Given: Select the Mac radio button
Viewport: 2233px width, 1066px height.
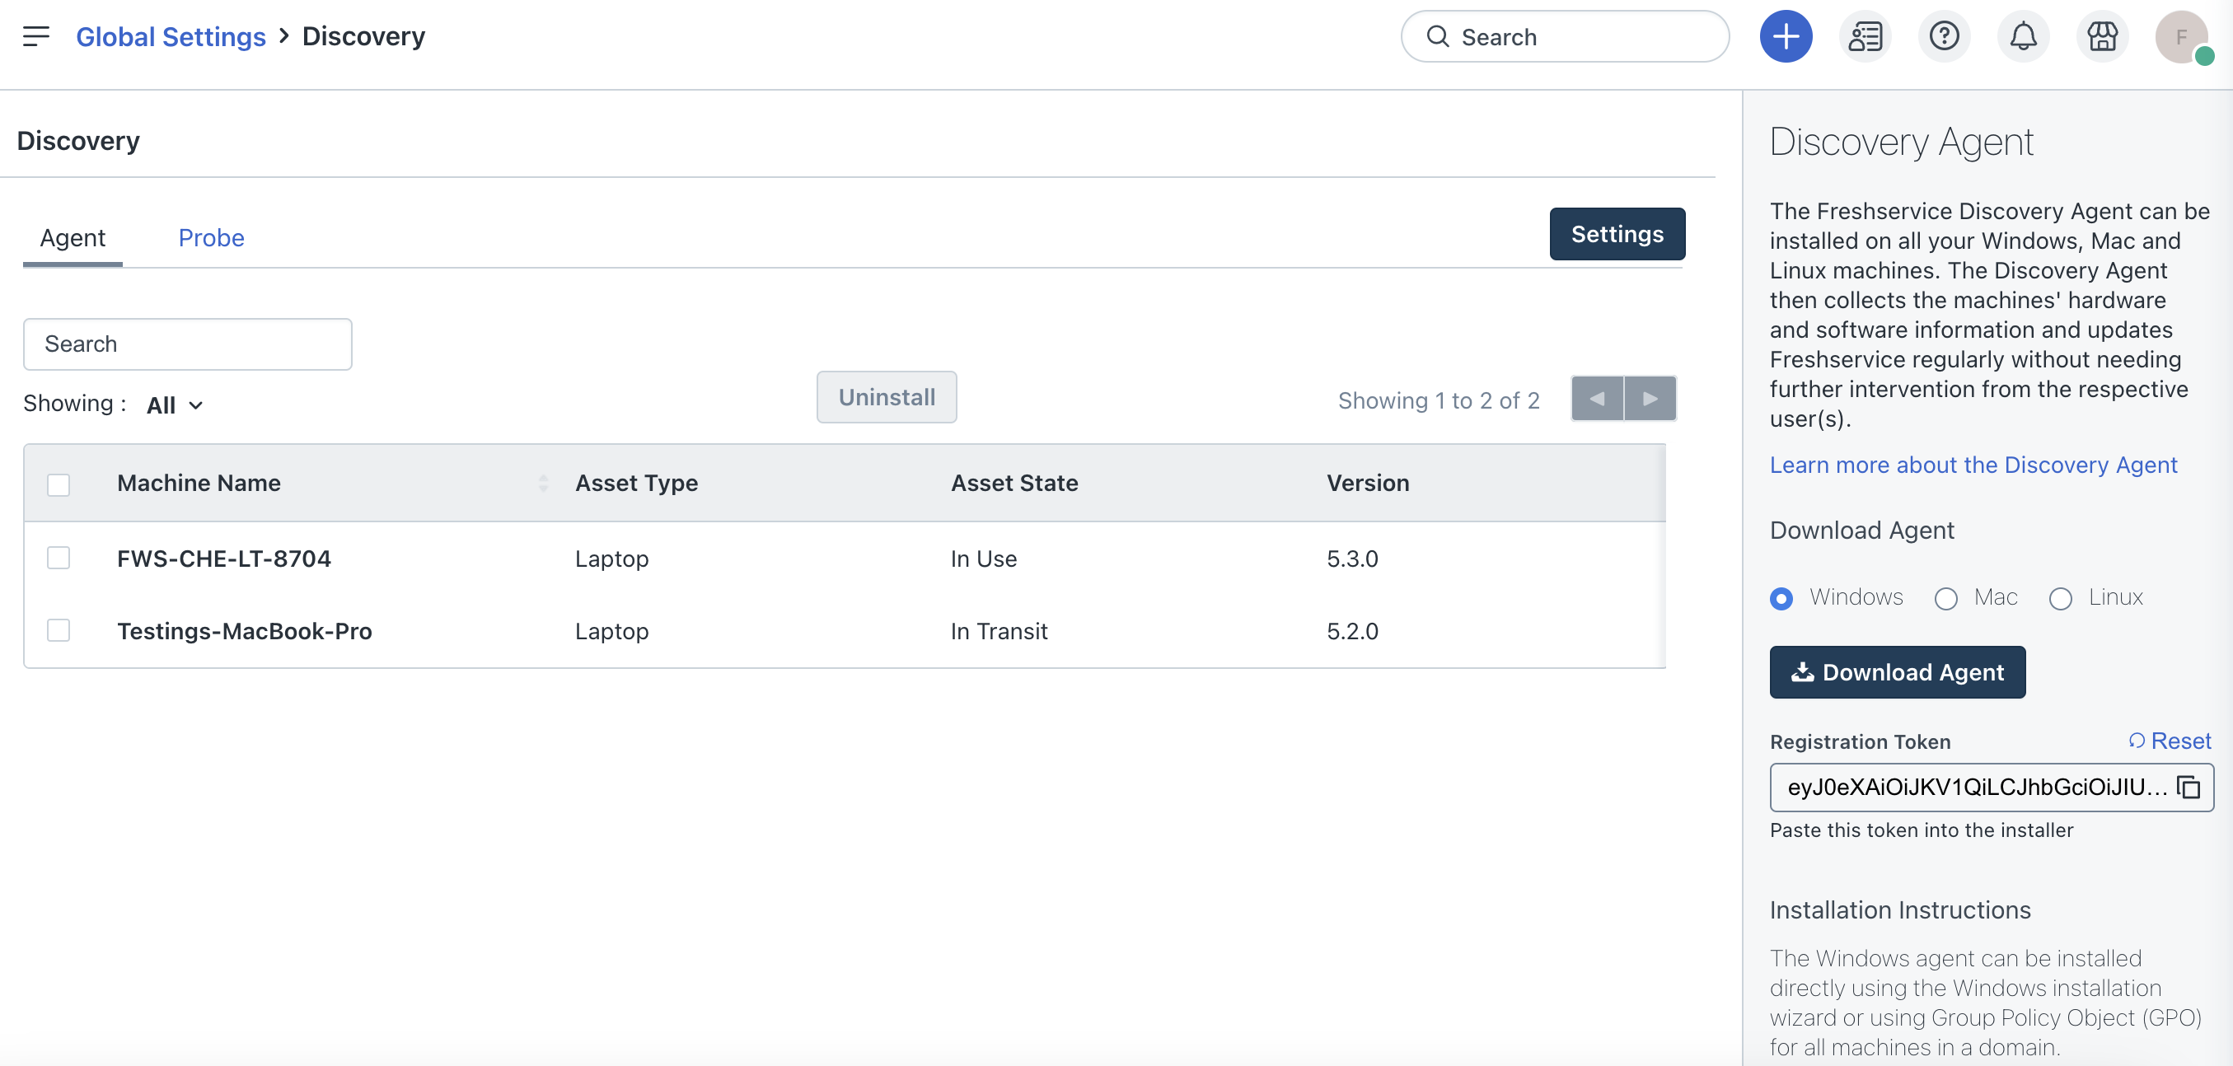Looking at the screenshot, I should click(x=1945, y=598).
